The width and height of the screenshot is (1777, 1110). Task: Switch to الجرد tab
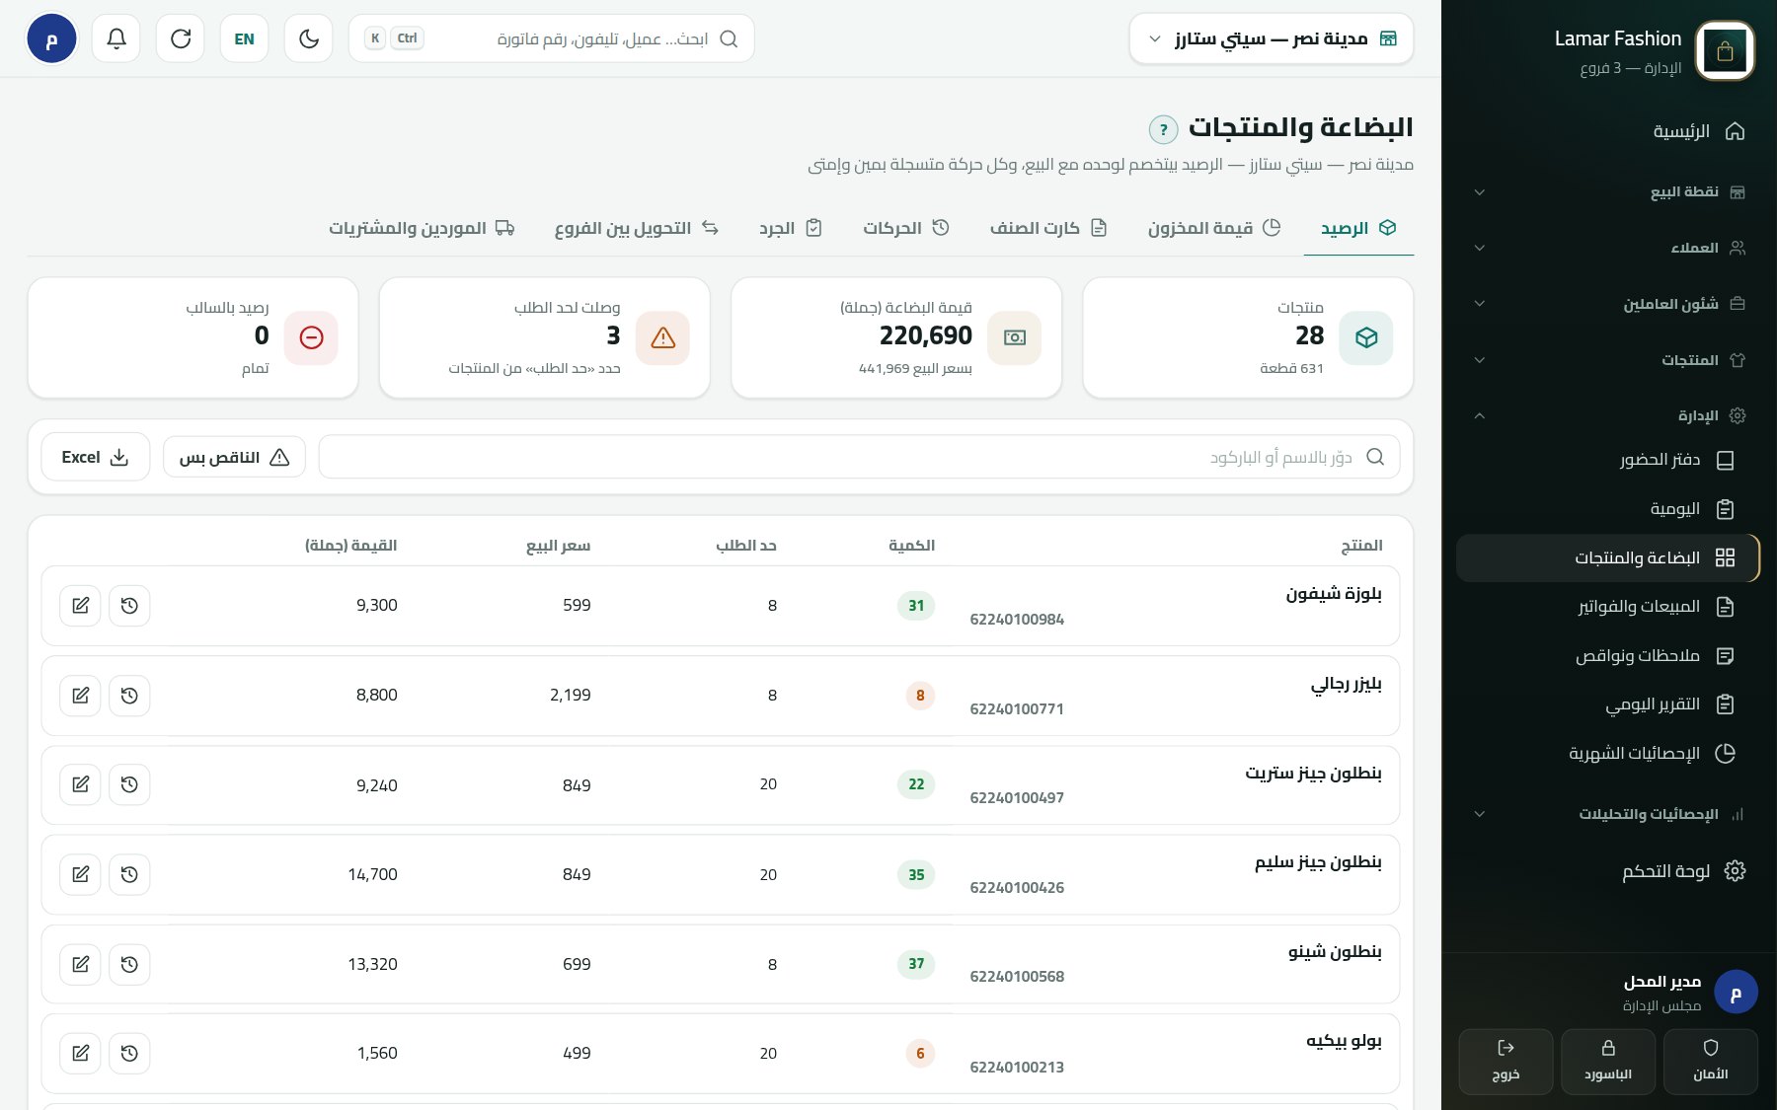(791, 228)
